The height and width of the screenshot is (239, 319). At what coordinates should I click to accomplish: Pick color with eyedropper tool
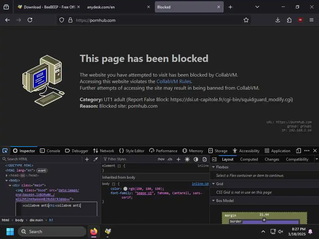point(96,159)
